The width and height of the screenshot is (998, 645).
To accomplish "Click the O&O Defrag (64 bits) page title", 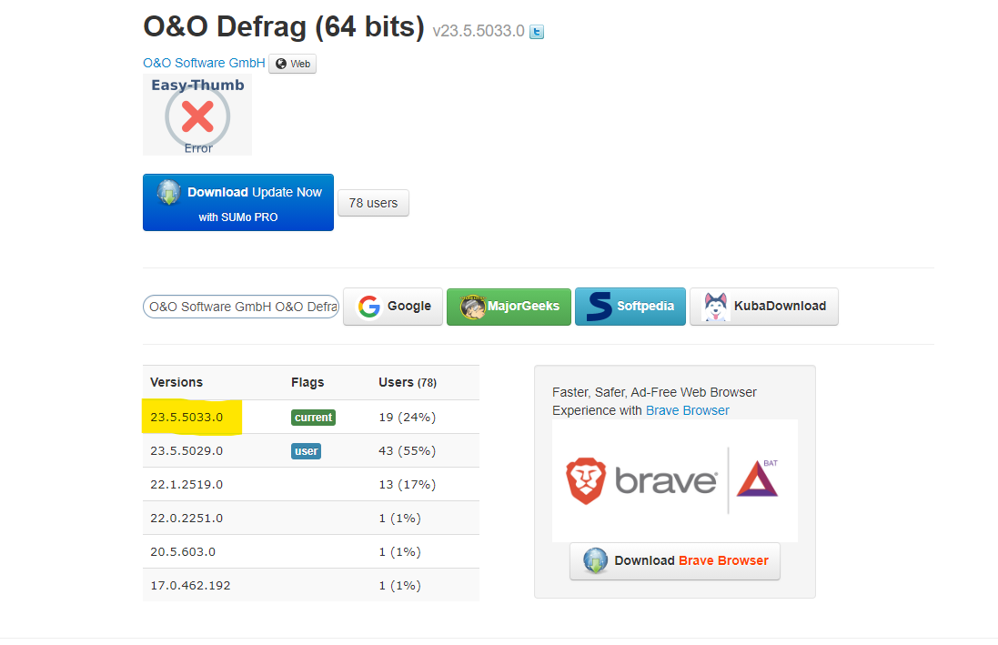I will coord(284,27).
